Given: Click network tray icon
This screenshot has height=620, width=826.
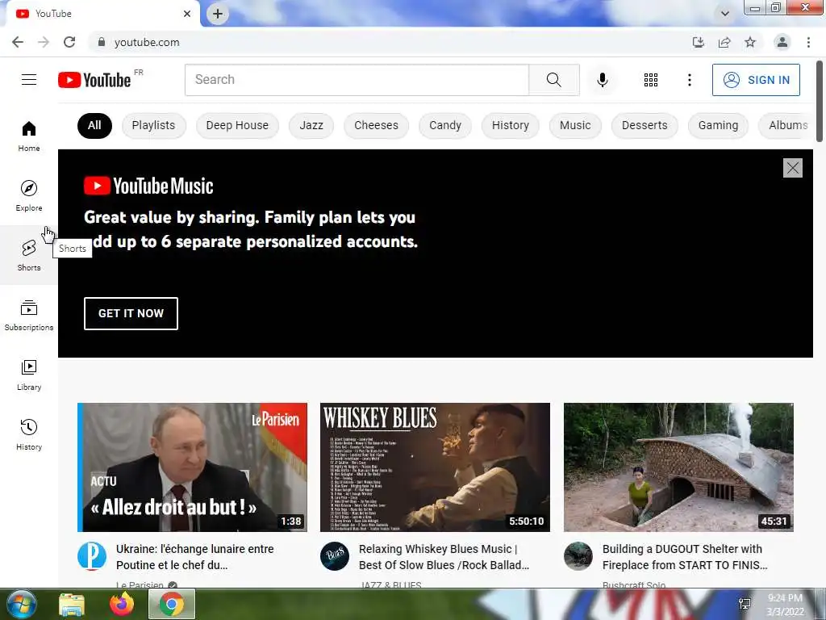Looking at the screenshot, I should click(745, 604).
